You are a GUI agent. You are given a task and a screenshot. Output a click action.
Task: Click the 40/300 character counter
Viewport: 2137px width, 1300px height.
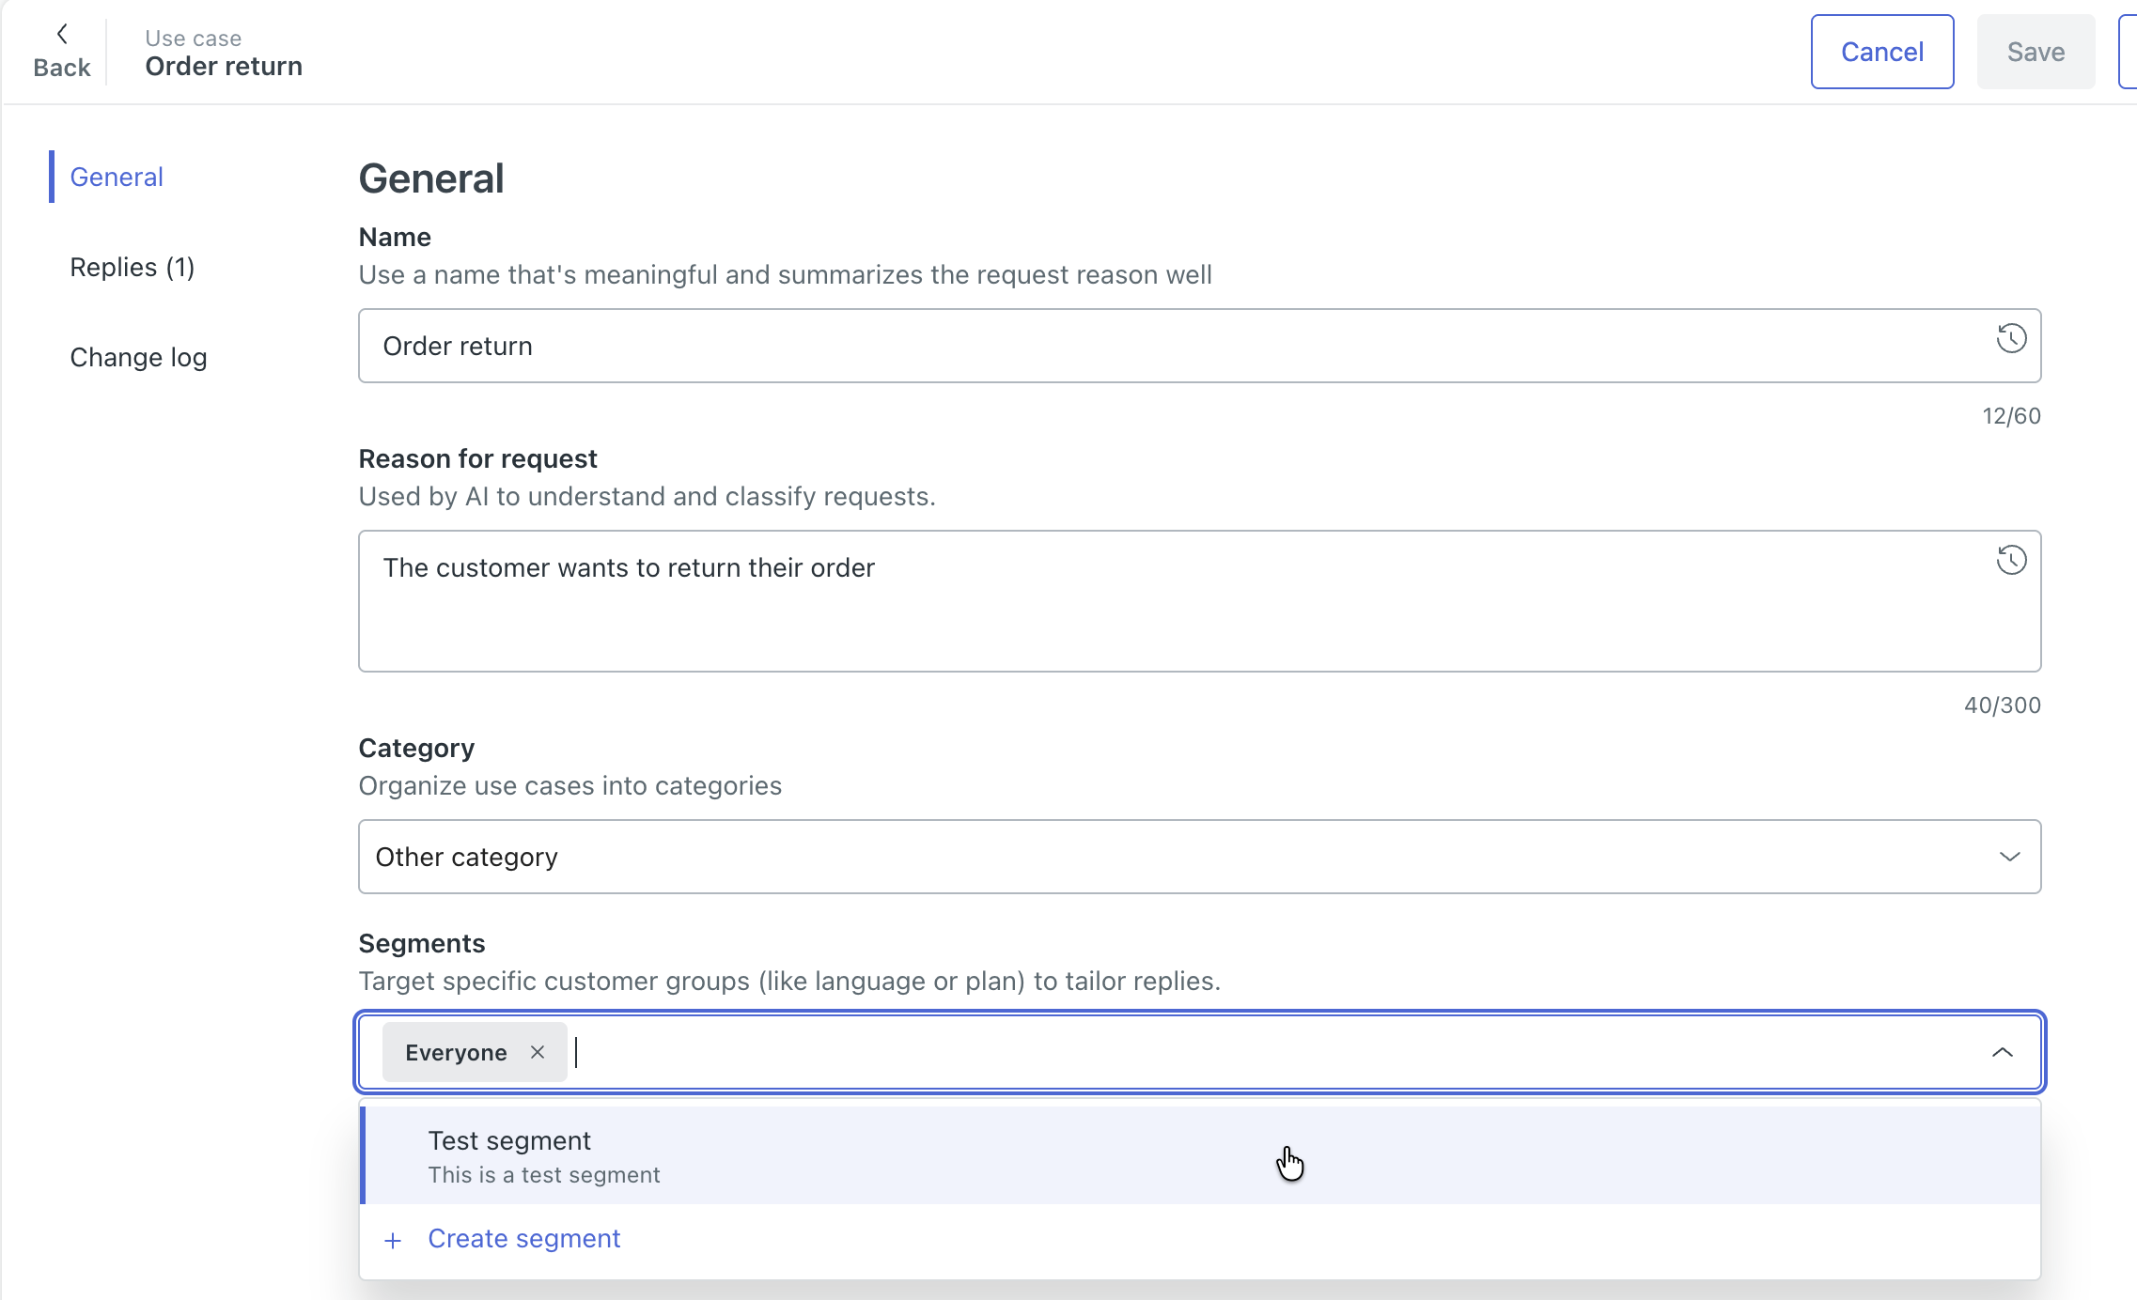click(2002, 704)
